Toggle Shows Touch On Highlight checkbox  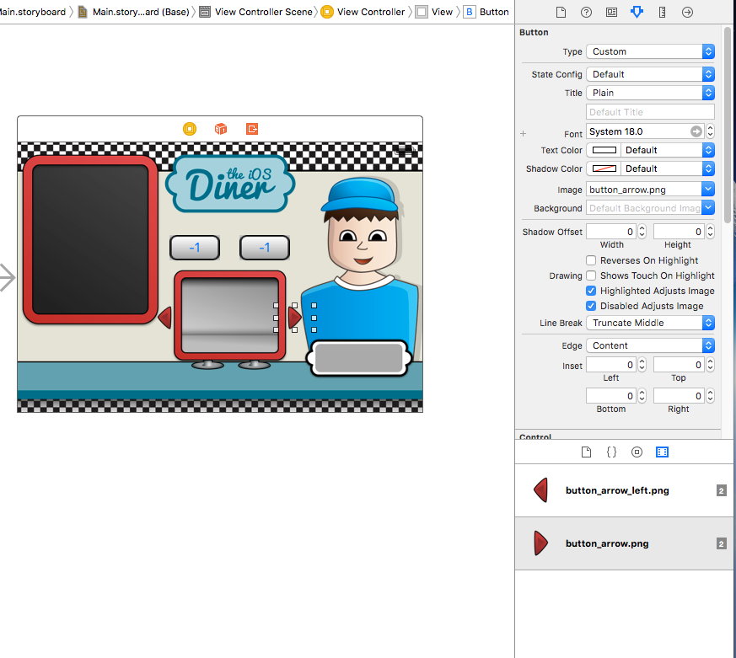pyautogui.click(x=591, y=276)
